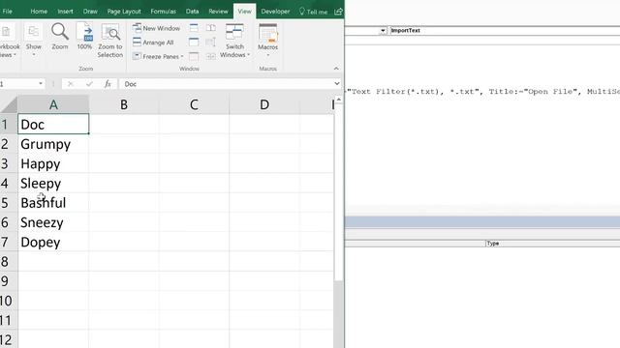Open the Name Box dropdown arrow

click(x=41, y=84)
